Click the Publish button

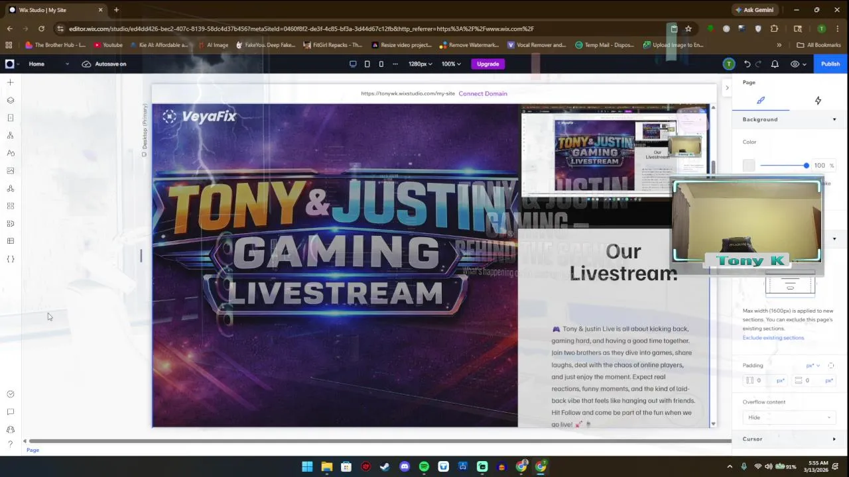coord(830,64)
